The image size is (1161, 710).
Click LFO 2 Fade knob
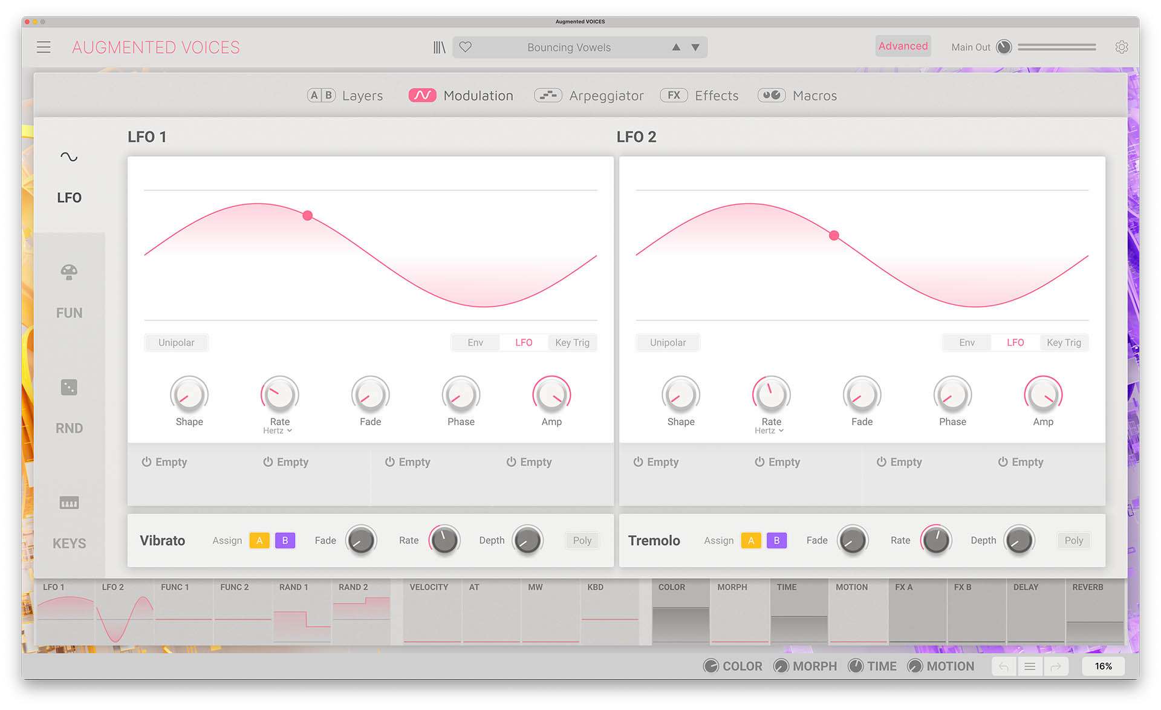tap(862, 395)
